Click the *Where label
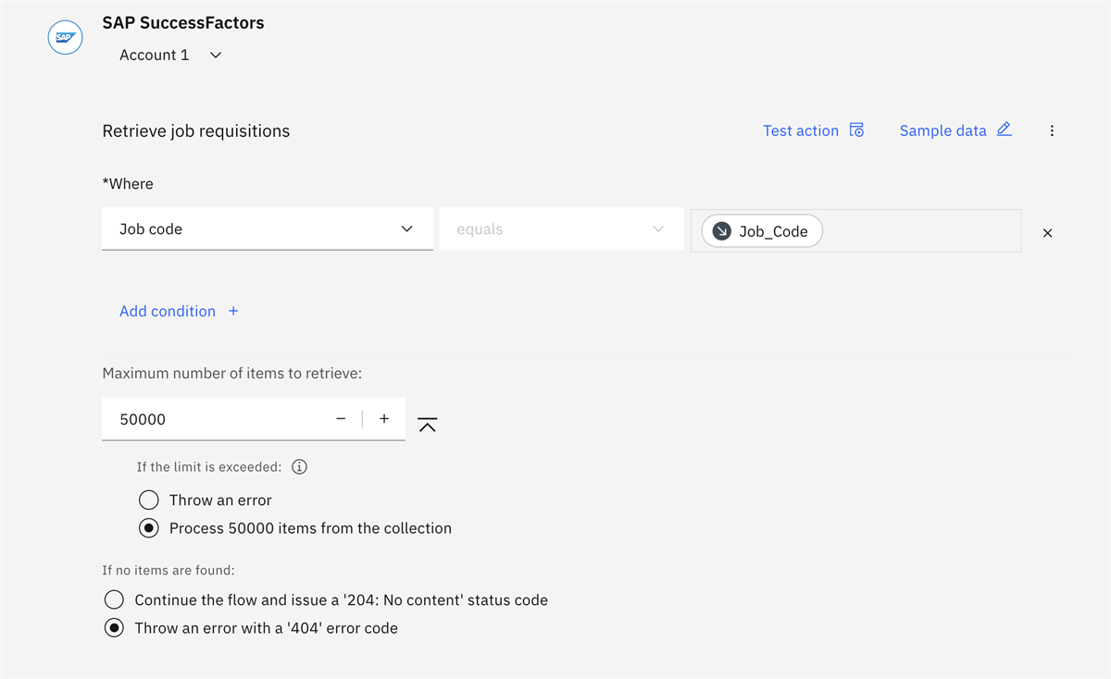The width and height of the screenshot is (1111, 679). tap(128, 184)
